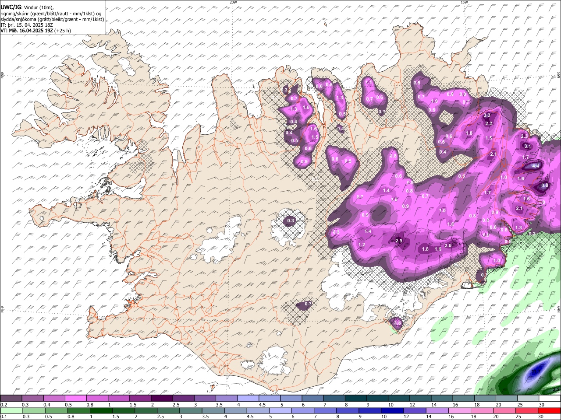Select the light lavender 5 rain legend swatch
561x420 pixels.
pyautogui.click(x=280, y=410)
